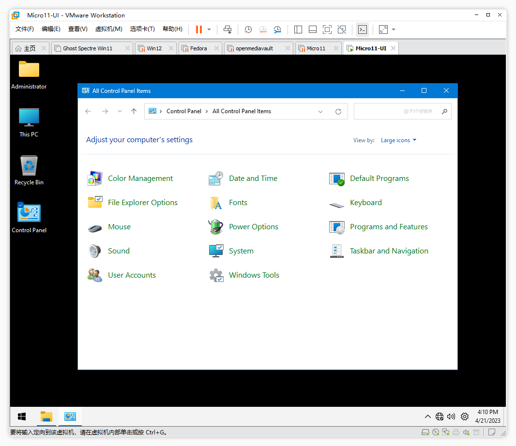516x446 pixels.
Task: Expand the View by Large icons dropdown
Action: (x=398, y=140)
